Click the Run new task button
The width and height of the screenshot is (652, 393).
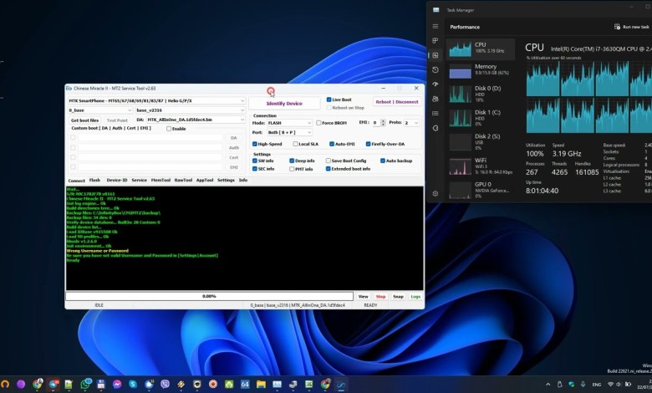pyautogui.click(x=633, y=27)
